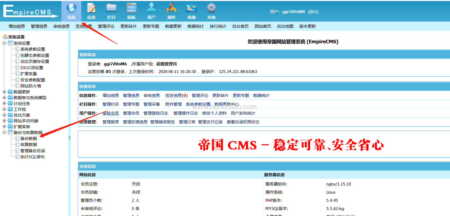This screenshot has height=216, width=450.
Task: Open the 系统 top navigation icon
Action: point(71,11)
